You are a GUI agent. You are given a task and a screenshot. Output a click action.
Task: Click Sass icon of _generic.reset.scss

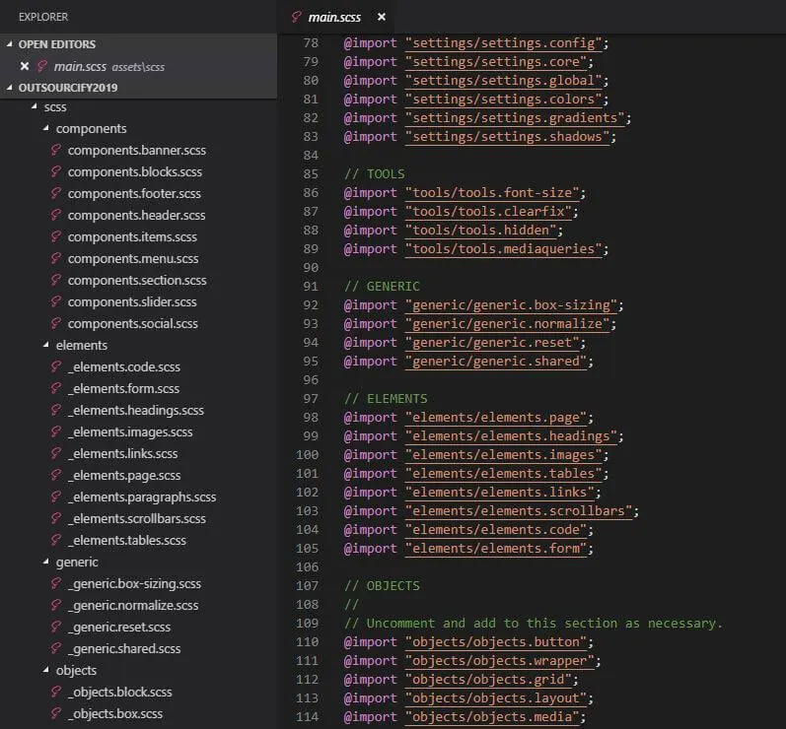[56, 627]
